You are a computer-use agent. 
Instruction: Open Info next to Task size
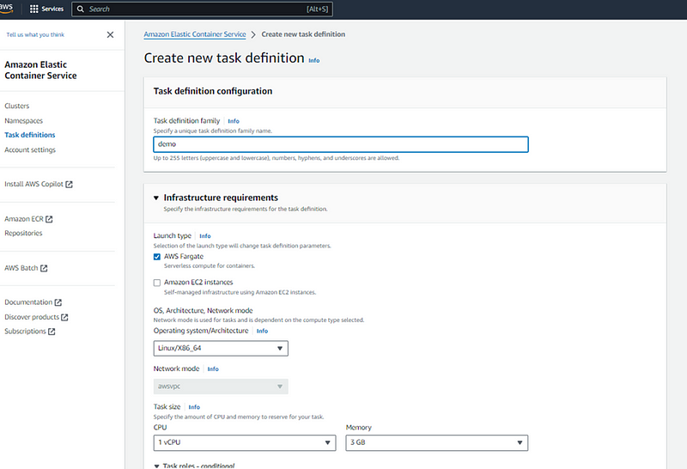pyautogui.click(x=194, y=407)
